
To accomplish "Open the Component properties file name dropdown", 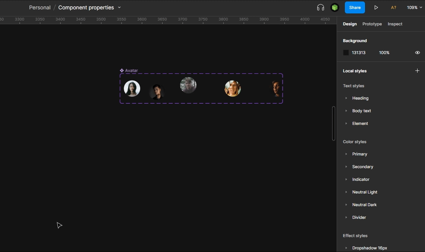I will 119,7.
